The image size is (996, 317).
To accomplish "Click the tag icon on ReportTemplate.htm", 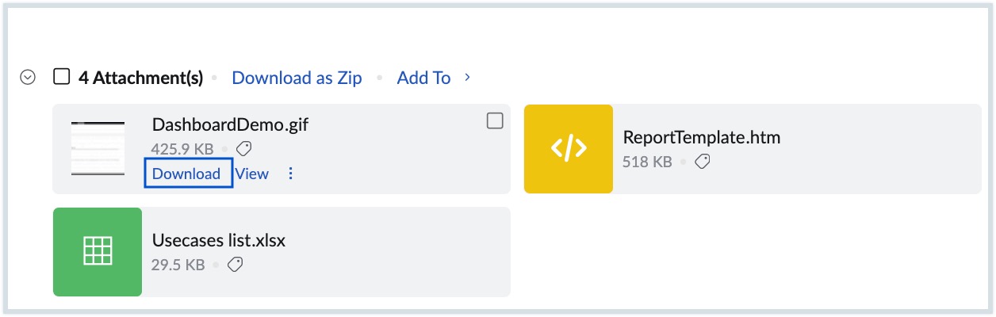I will tap(702, 162).
